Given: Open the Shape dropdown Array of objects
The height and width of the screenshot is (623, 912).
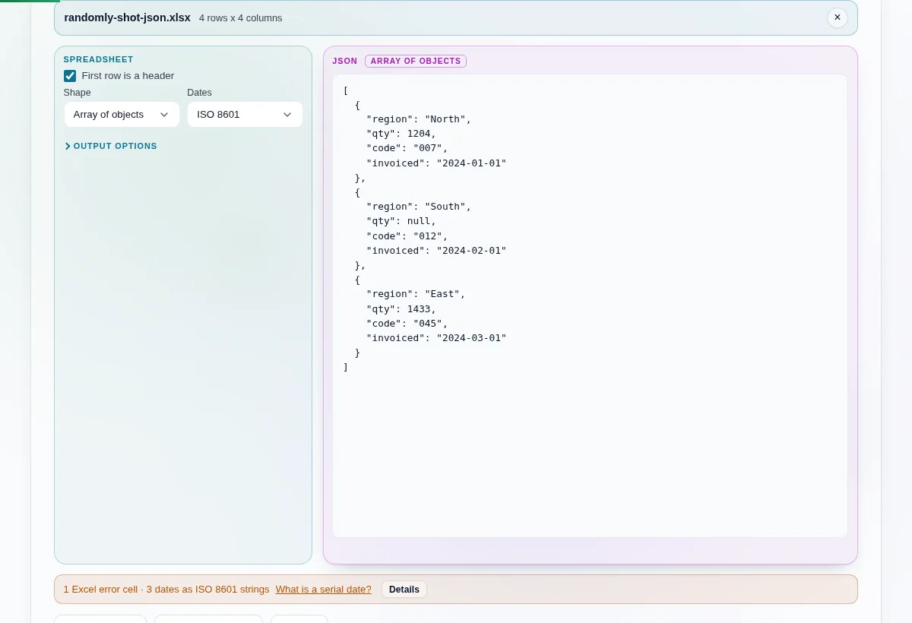Looking at the screenshot, I should [122, 115].
